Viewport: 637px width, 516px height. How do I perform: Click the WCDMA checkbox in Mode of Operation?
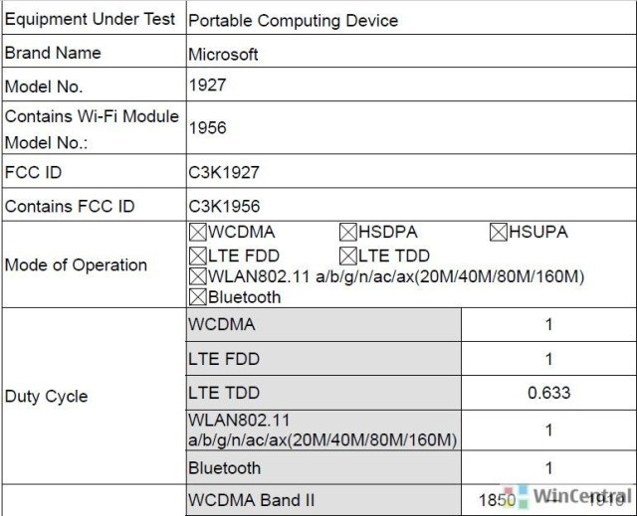point(198,233)
